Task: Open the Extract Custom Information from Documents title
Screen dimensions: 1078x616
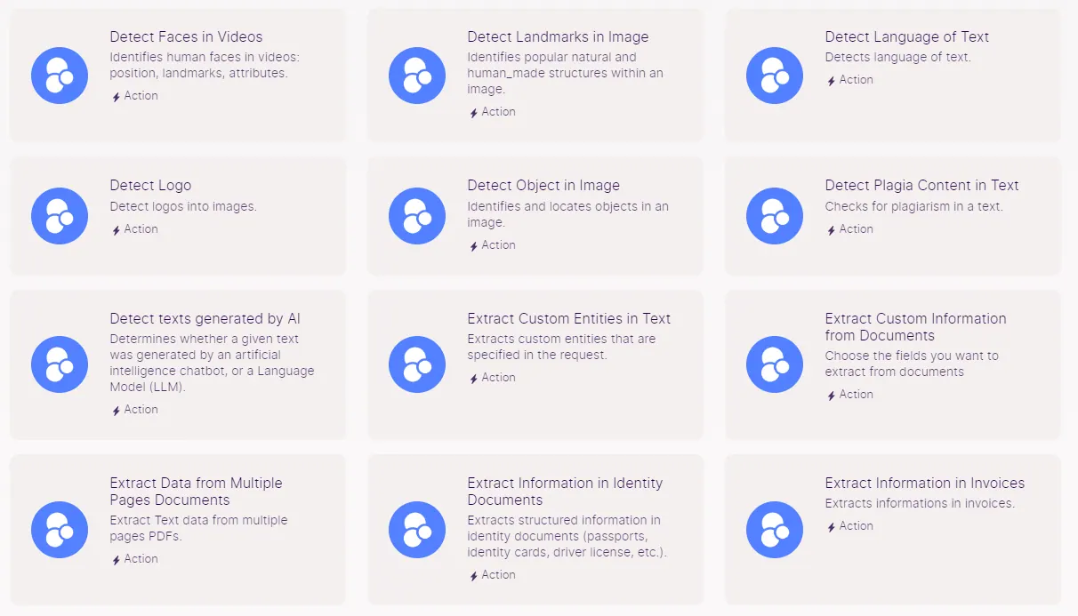Action: (915, 327)
